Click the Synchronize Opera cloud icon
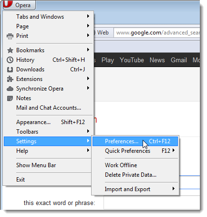This screenshot has width=207, height=217. coord(10,89)
